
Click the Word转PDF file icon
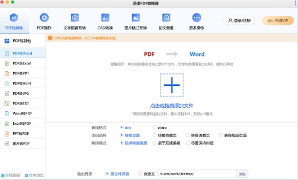click(x=7, y=114)
